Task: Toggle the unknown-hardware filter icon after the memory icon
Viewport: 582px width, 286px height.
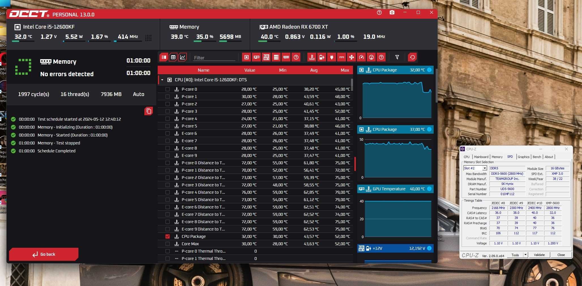Action: (x=296, y=57)
